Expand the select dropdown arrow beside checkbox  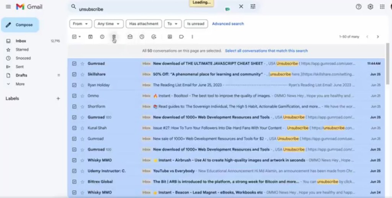click(80, 37)
